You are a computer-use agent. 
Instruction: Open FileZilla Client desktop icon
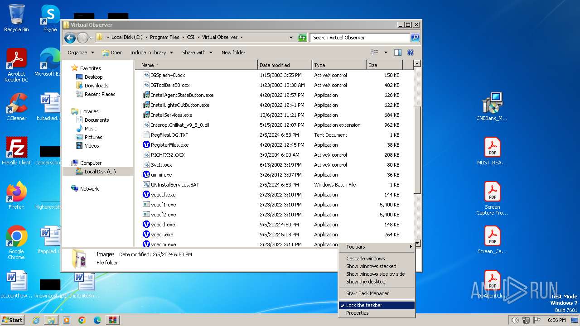[x=16, y=151]
